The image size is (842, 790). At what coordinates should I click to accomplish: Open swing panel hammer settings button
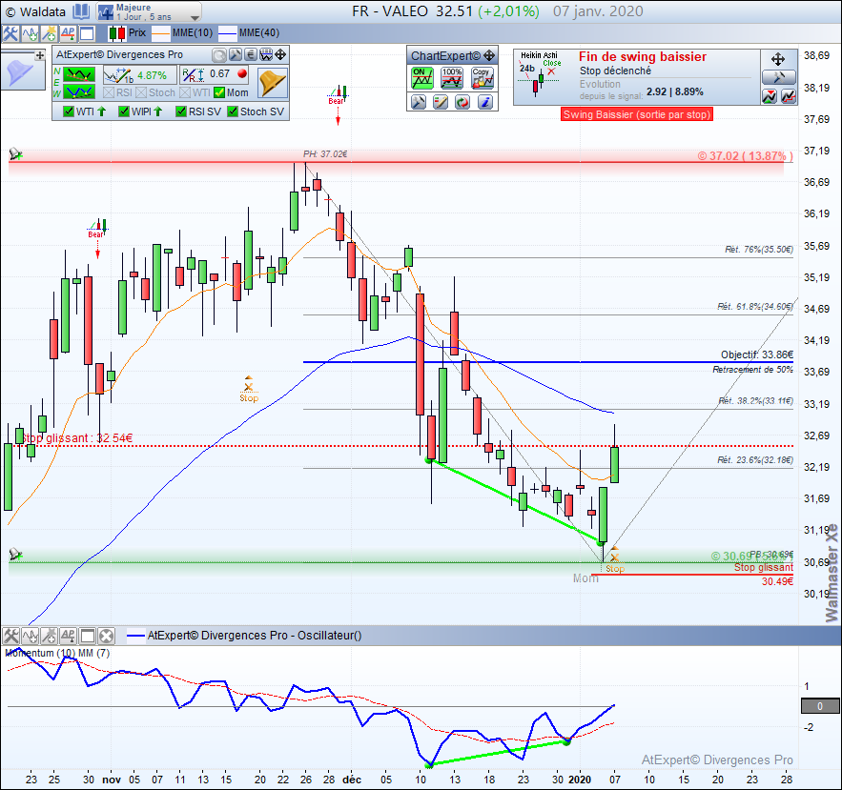pos(778,78)
